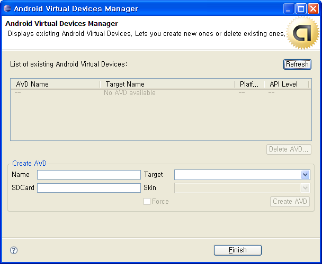This screenshot has height=264, width=322.
Task: Click the Platf... column header
Action: tap(249, 84)
